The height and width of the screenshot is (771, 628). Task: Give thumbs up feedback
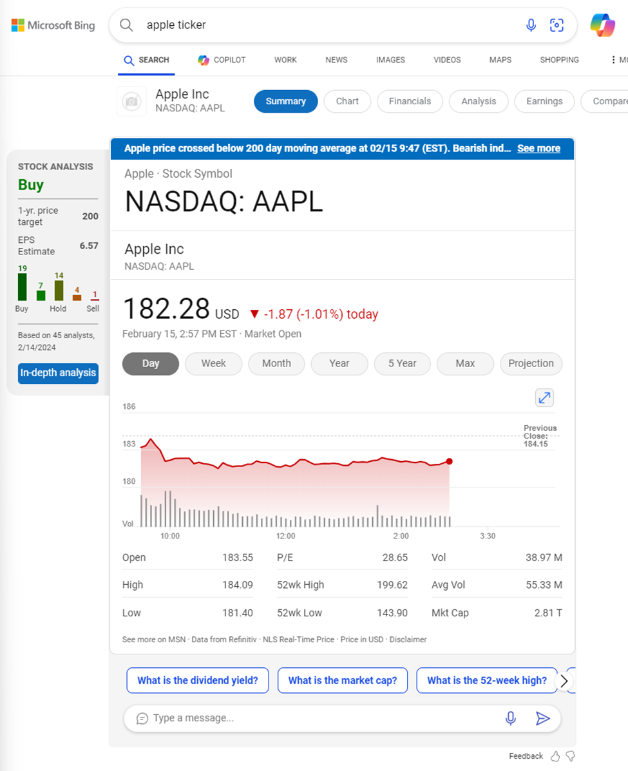555,756
